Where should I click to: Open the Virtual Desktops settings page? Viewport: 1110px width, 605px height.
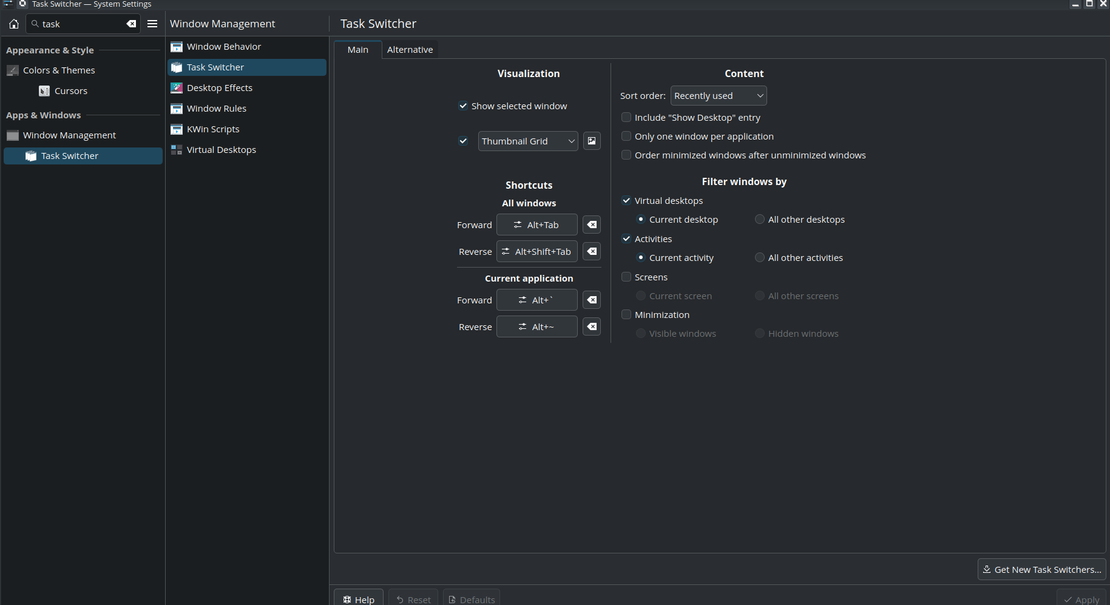click(x=221, y=150)
